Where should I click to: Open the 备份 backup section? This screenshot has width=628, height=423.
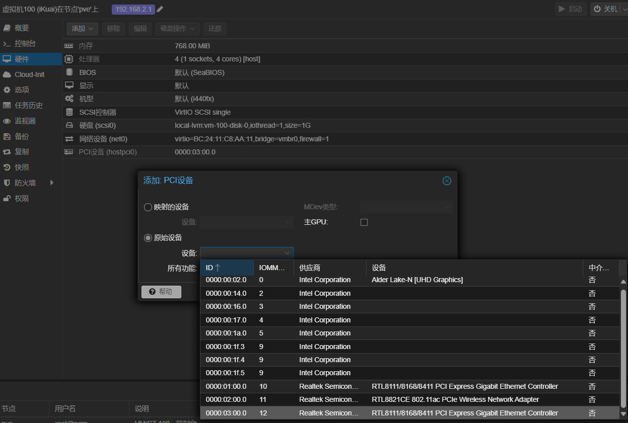click(22, 136)
